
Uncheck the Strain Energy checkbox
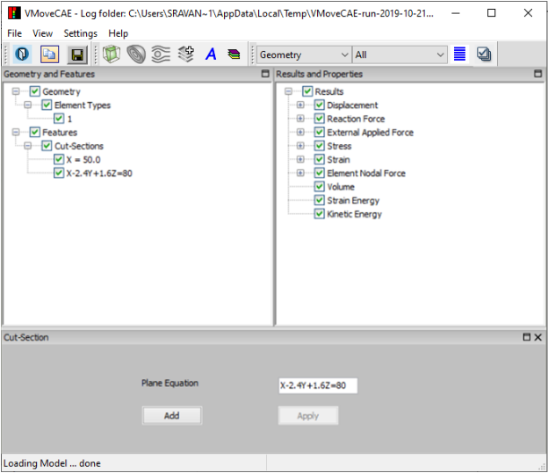click(319, 200)
